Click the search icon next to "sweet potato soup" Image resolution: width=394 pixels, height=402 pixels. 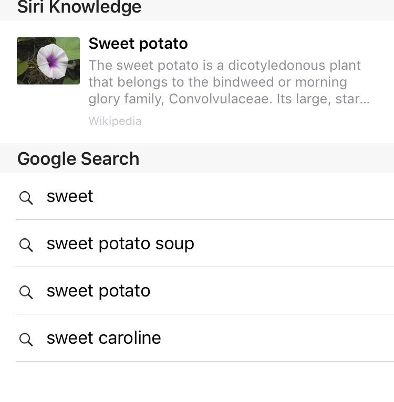click(26, 245)
